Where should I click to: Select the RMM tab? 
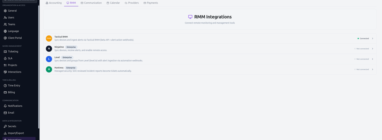pos(71,3)
